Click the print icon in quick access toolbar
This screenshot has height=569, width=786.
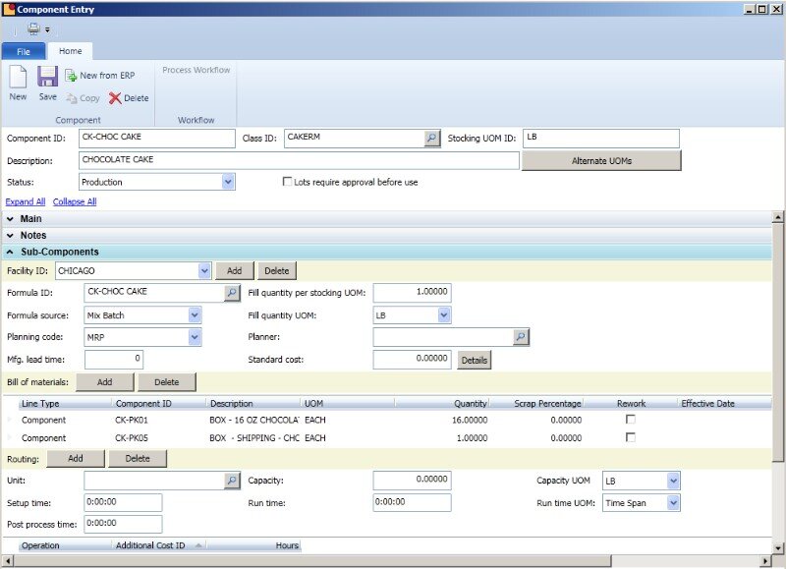click(x=33, y=29)
